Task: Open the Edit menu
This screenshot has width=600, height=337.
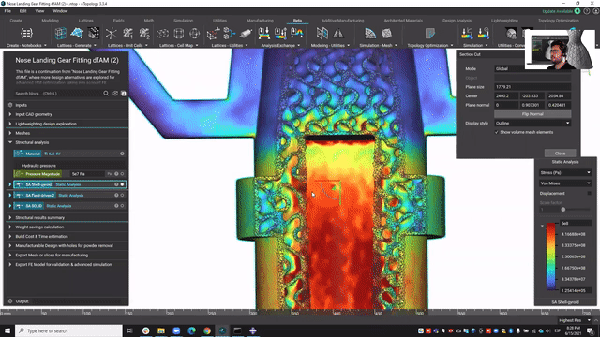Action: point(22,11)
